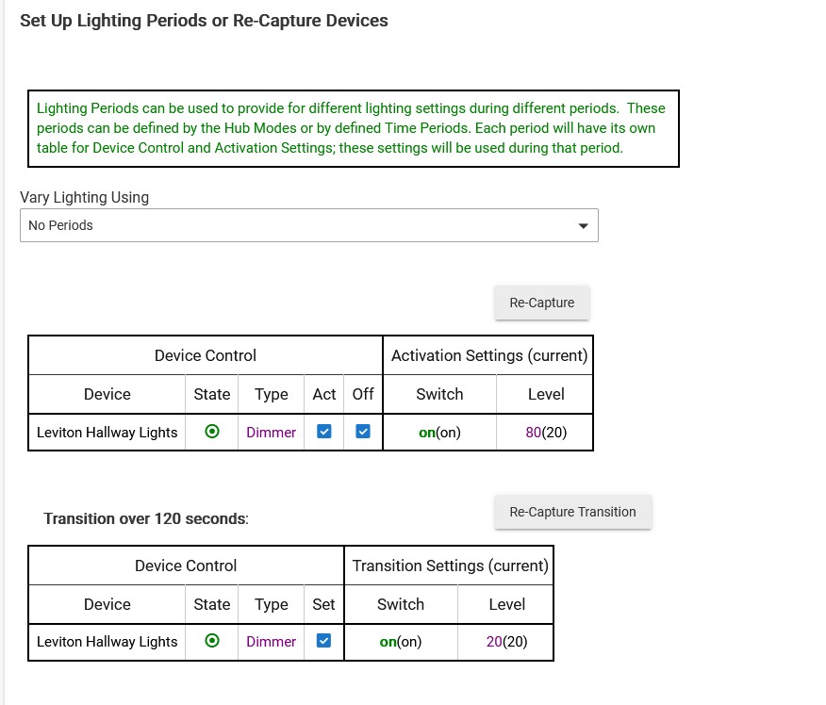Toggle the Set checkbox in the transition table

click(323, 641)
